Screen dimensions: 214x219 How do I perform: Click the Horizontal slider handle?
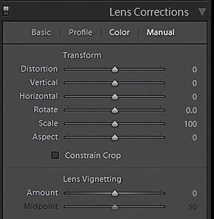click(115, 96)
